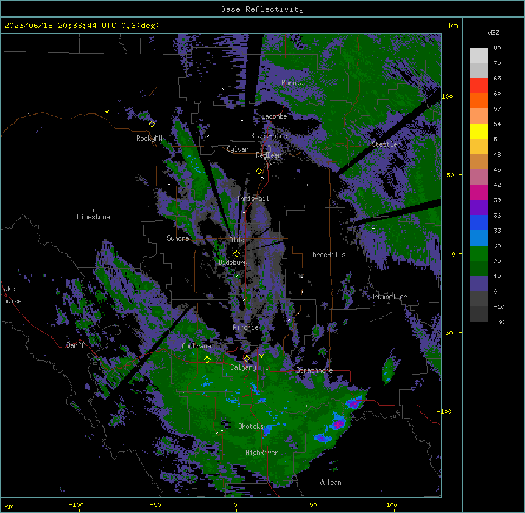
Task: Click the Innisfail label
Action: pos(253,199)
